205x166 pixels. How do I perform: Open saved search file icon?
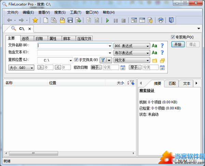click(x=62, y=20)
